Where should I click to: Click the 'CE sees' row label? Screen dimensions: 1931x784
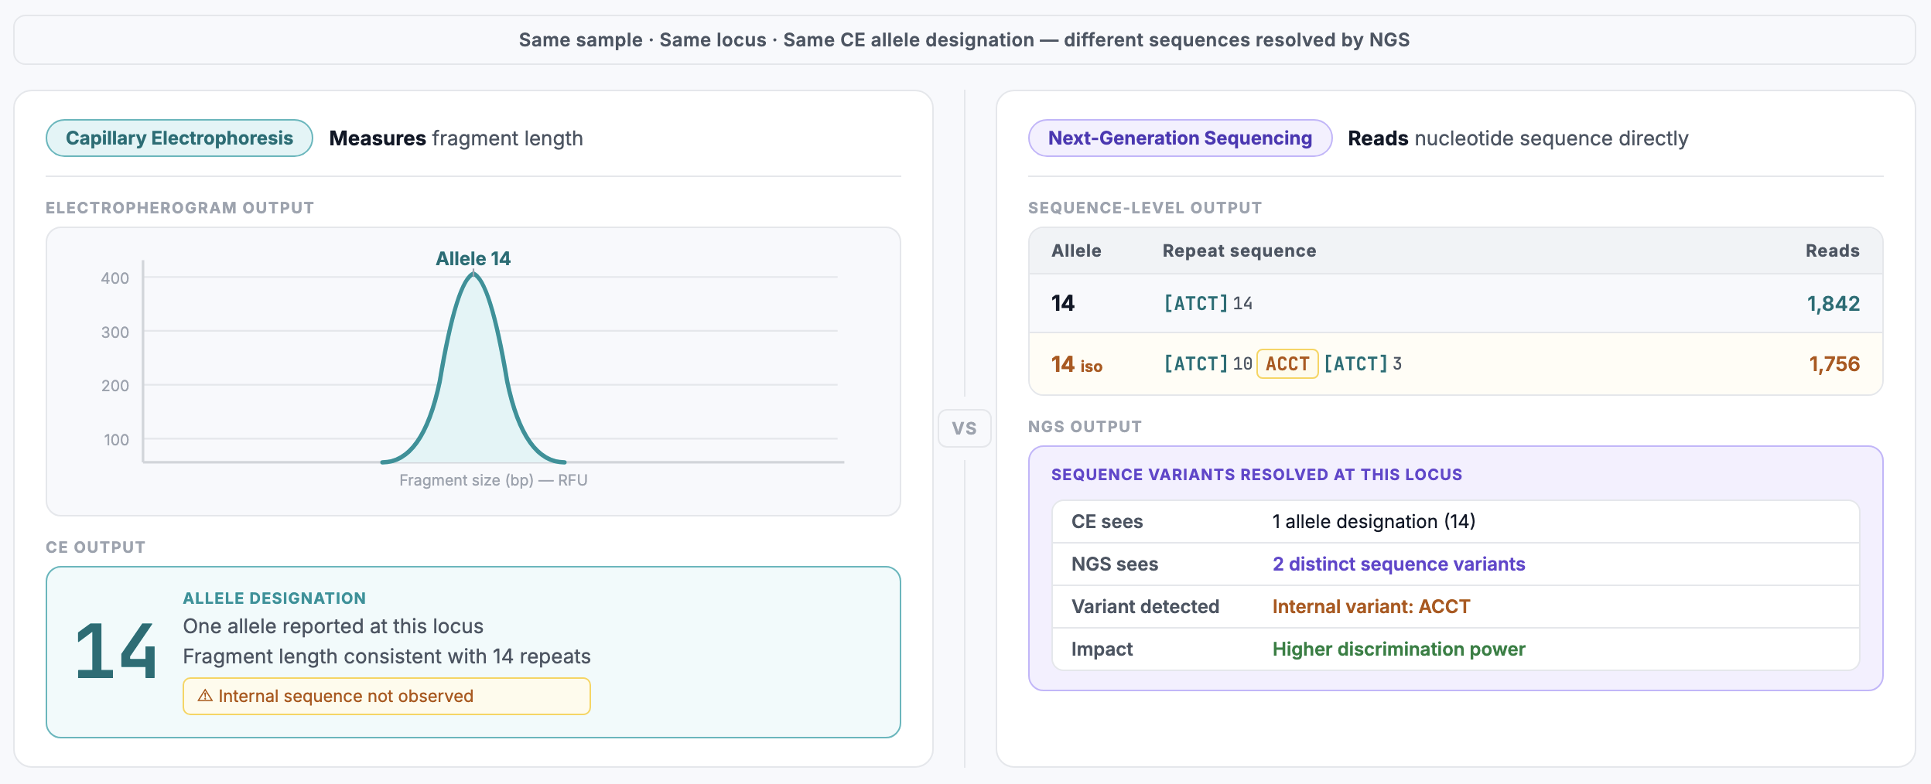[1107, 522]
